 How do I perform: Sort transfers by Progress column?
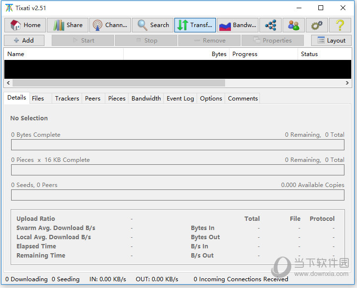point(264,54)
